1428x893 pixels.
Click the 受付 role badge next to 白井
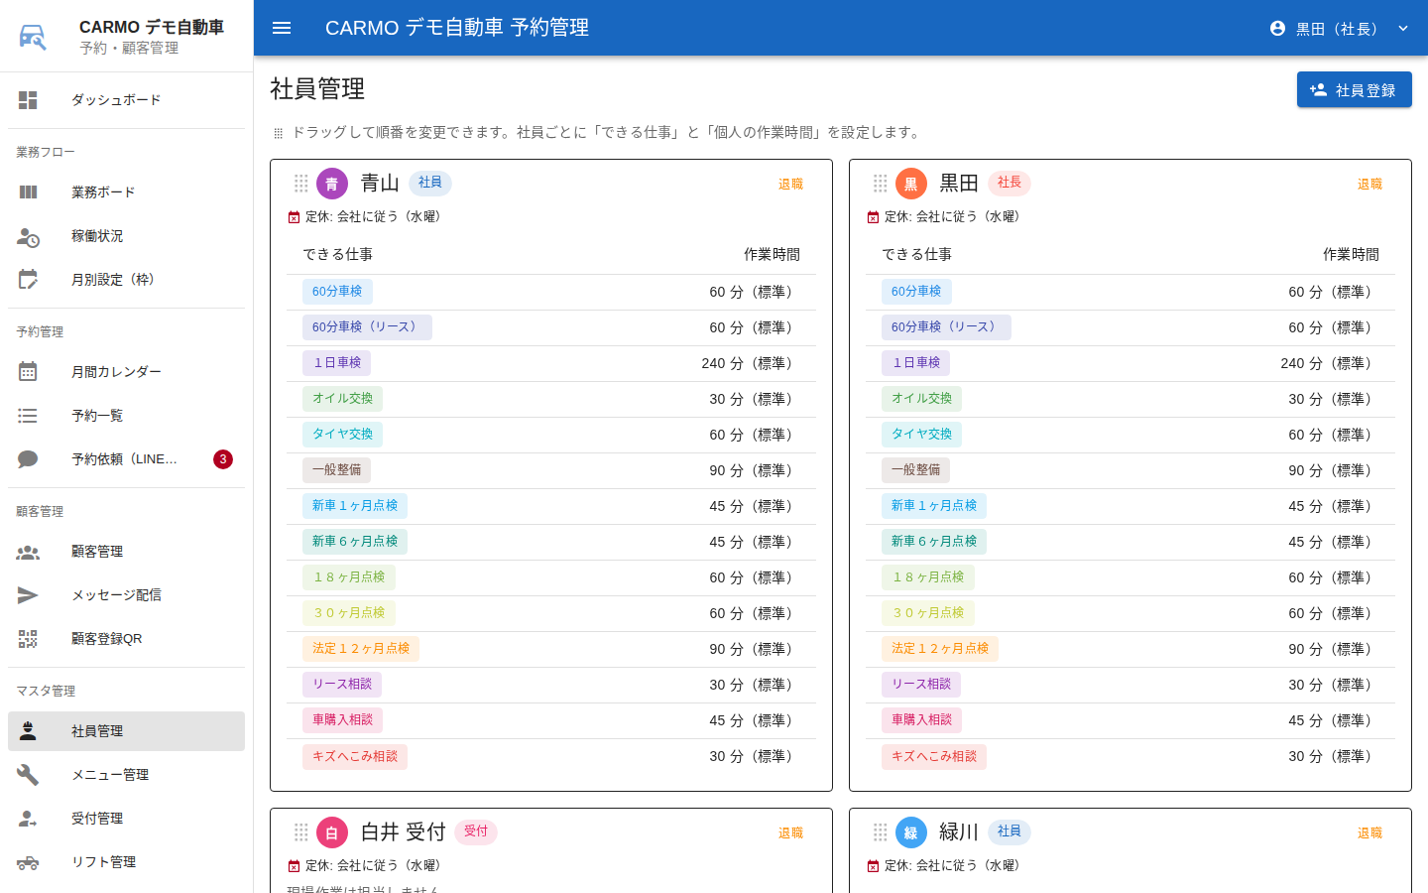point(476,831)
